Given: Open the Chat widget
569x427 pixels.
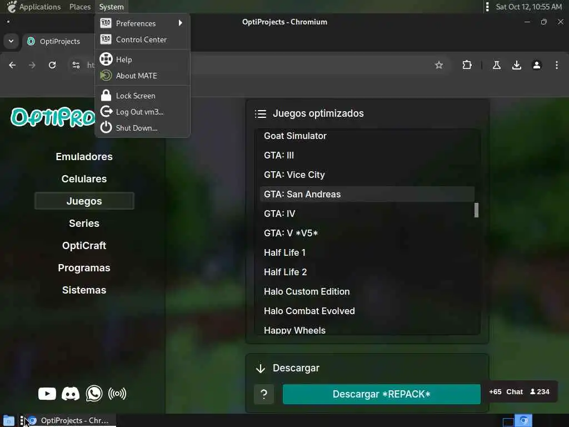Looking at the screenshot, I should 515,392.
